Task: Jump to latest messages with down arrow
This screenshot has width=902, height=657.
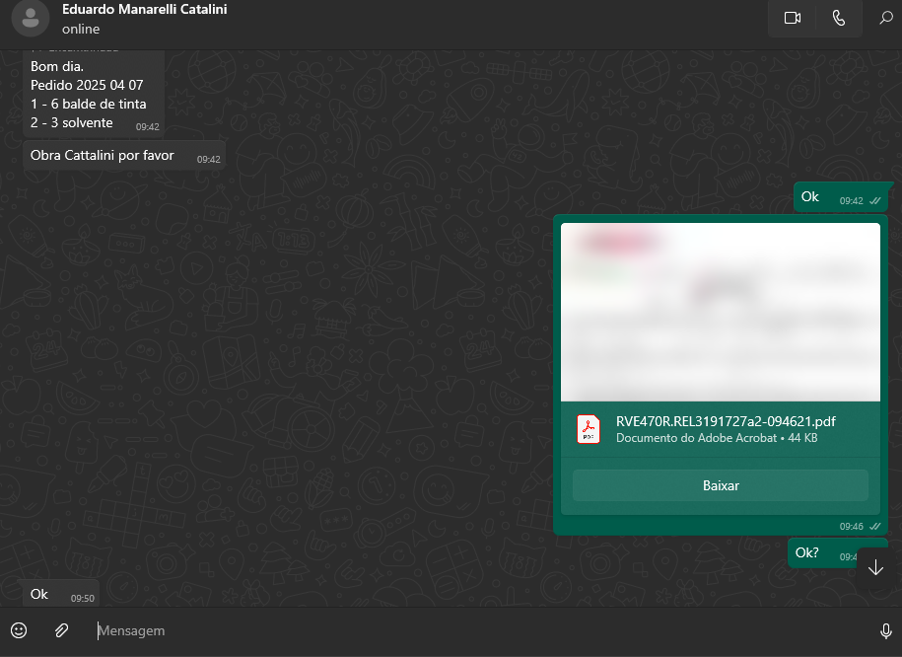Action: [x=875, y=568]
